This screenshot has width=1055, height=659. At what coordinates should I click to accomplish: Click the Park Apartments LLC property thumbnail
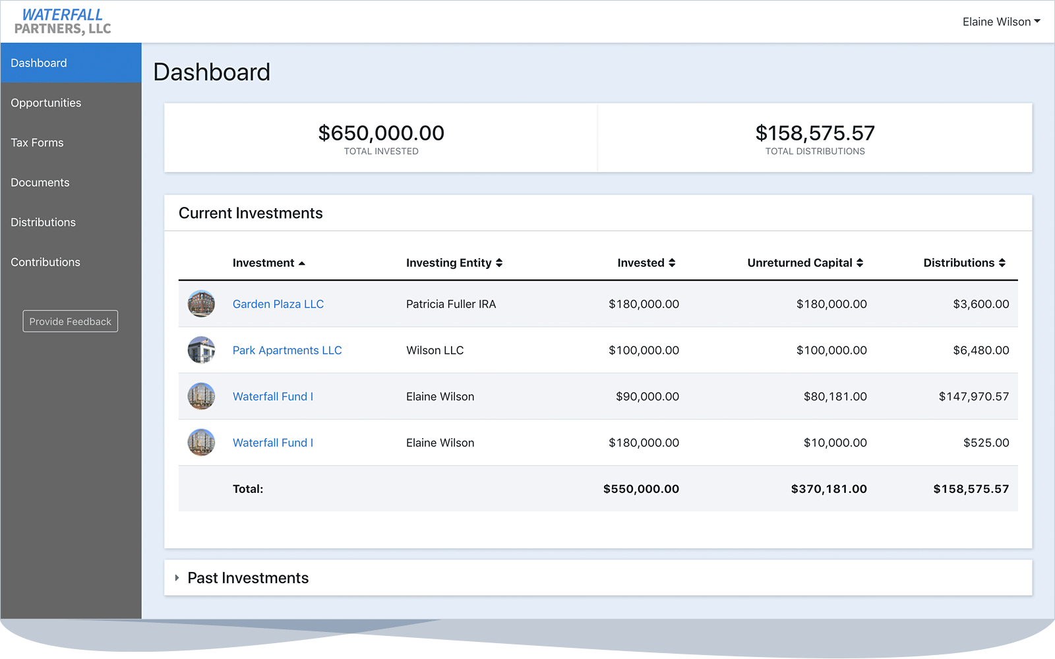[x=201, y=350]
